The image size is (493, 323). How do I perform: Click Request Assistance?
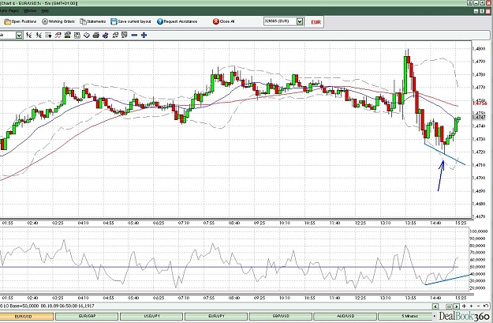click(177, 21)
